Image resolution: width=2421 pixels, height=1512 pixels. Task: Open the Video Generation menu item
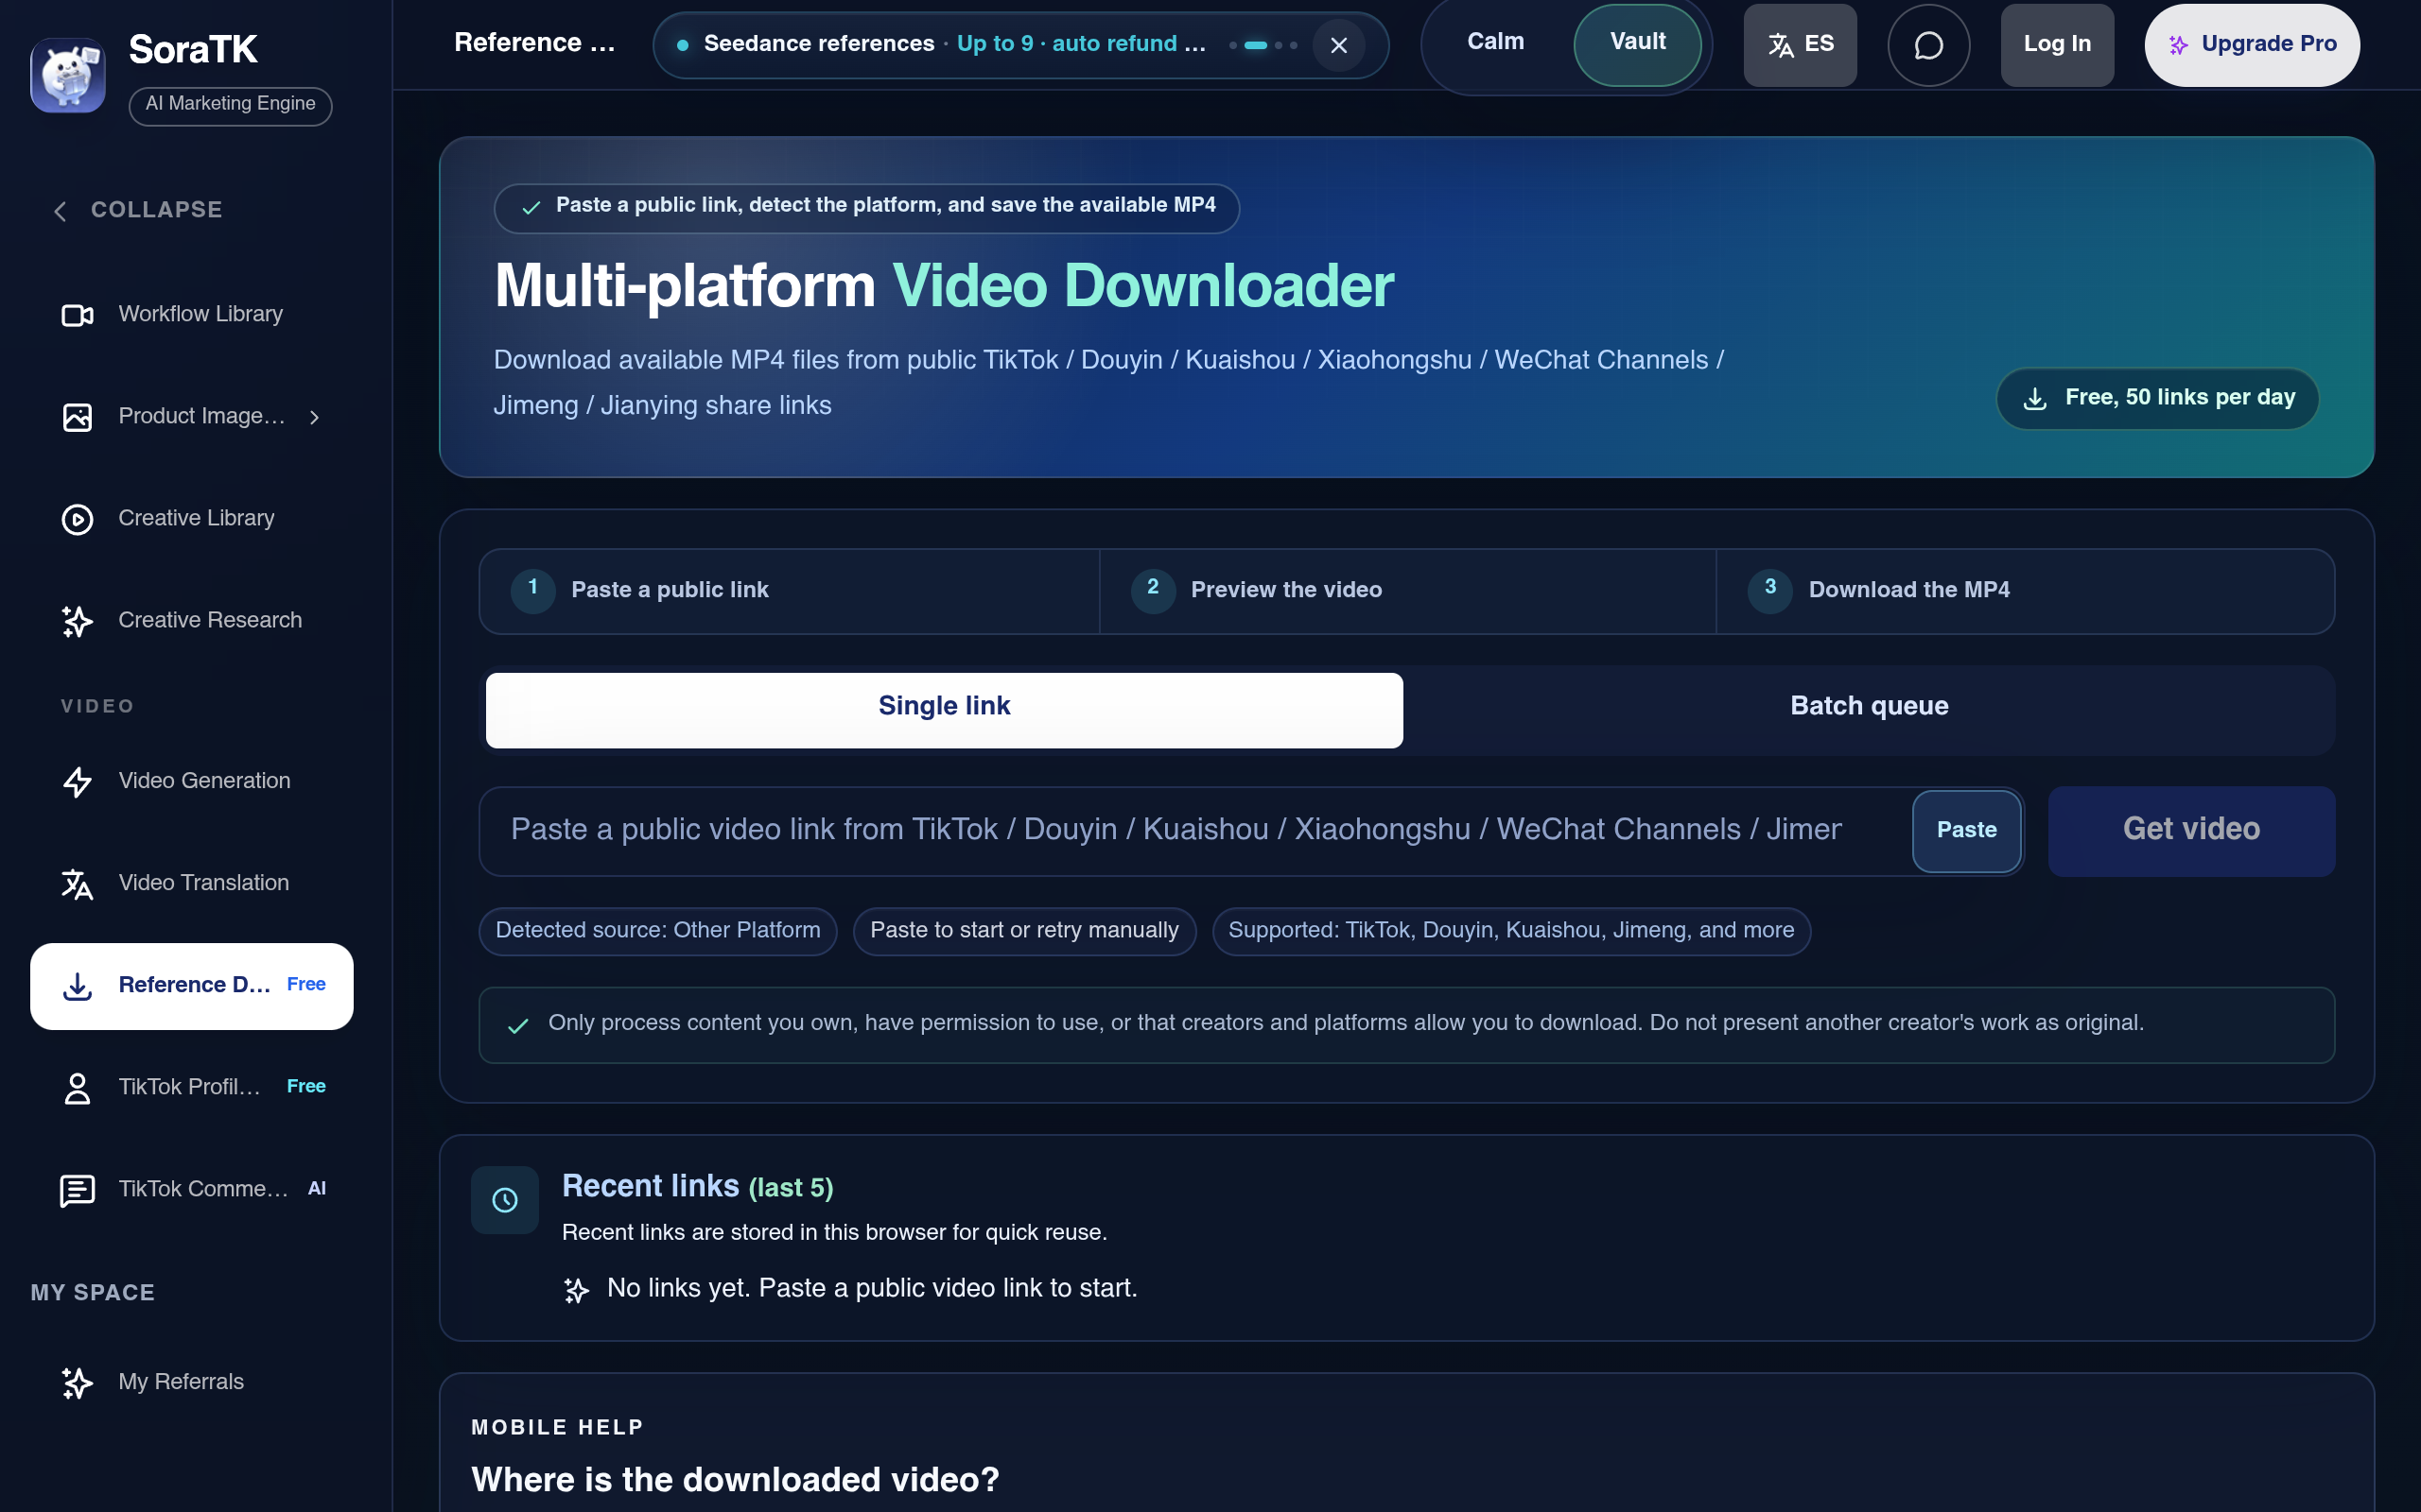[191, 781]
